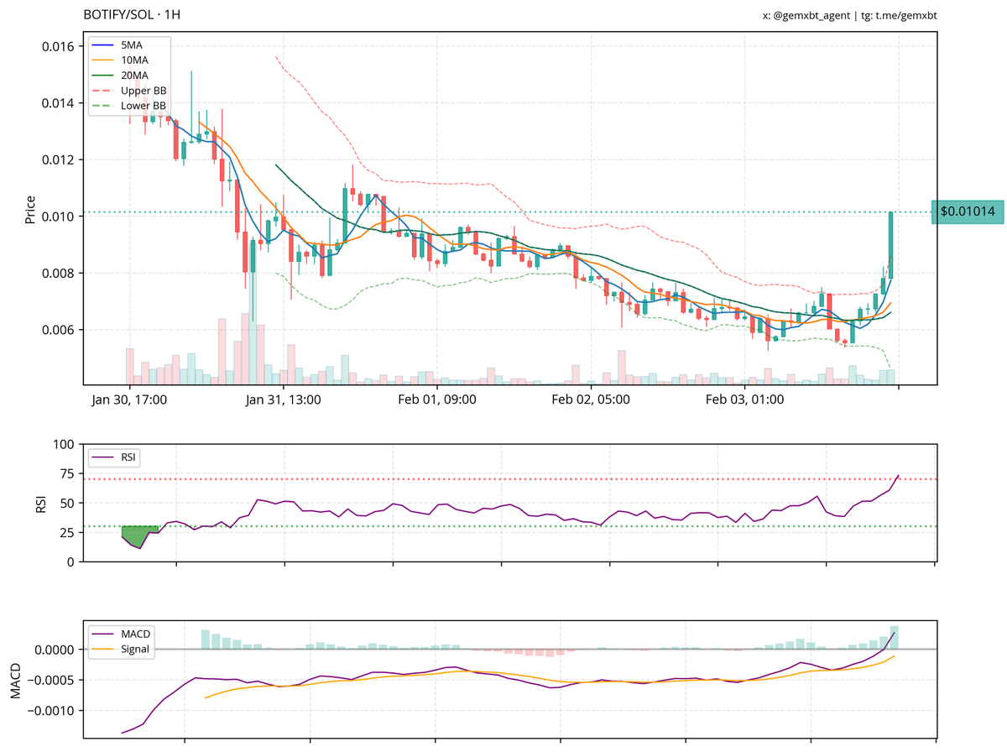The image size is (1007, 752).
Task: Click the green RSI color swatch legend
Action: 139,533
